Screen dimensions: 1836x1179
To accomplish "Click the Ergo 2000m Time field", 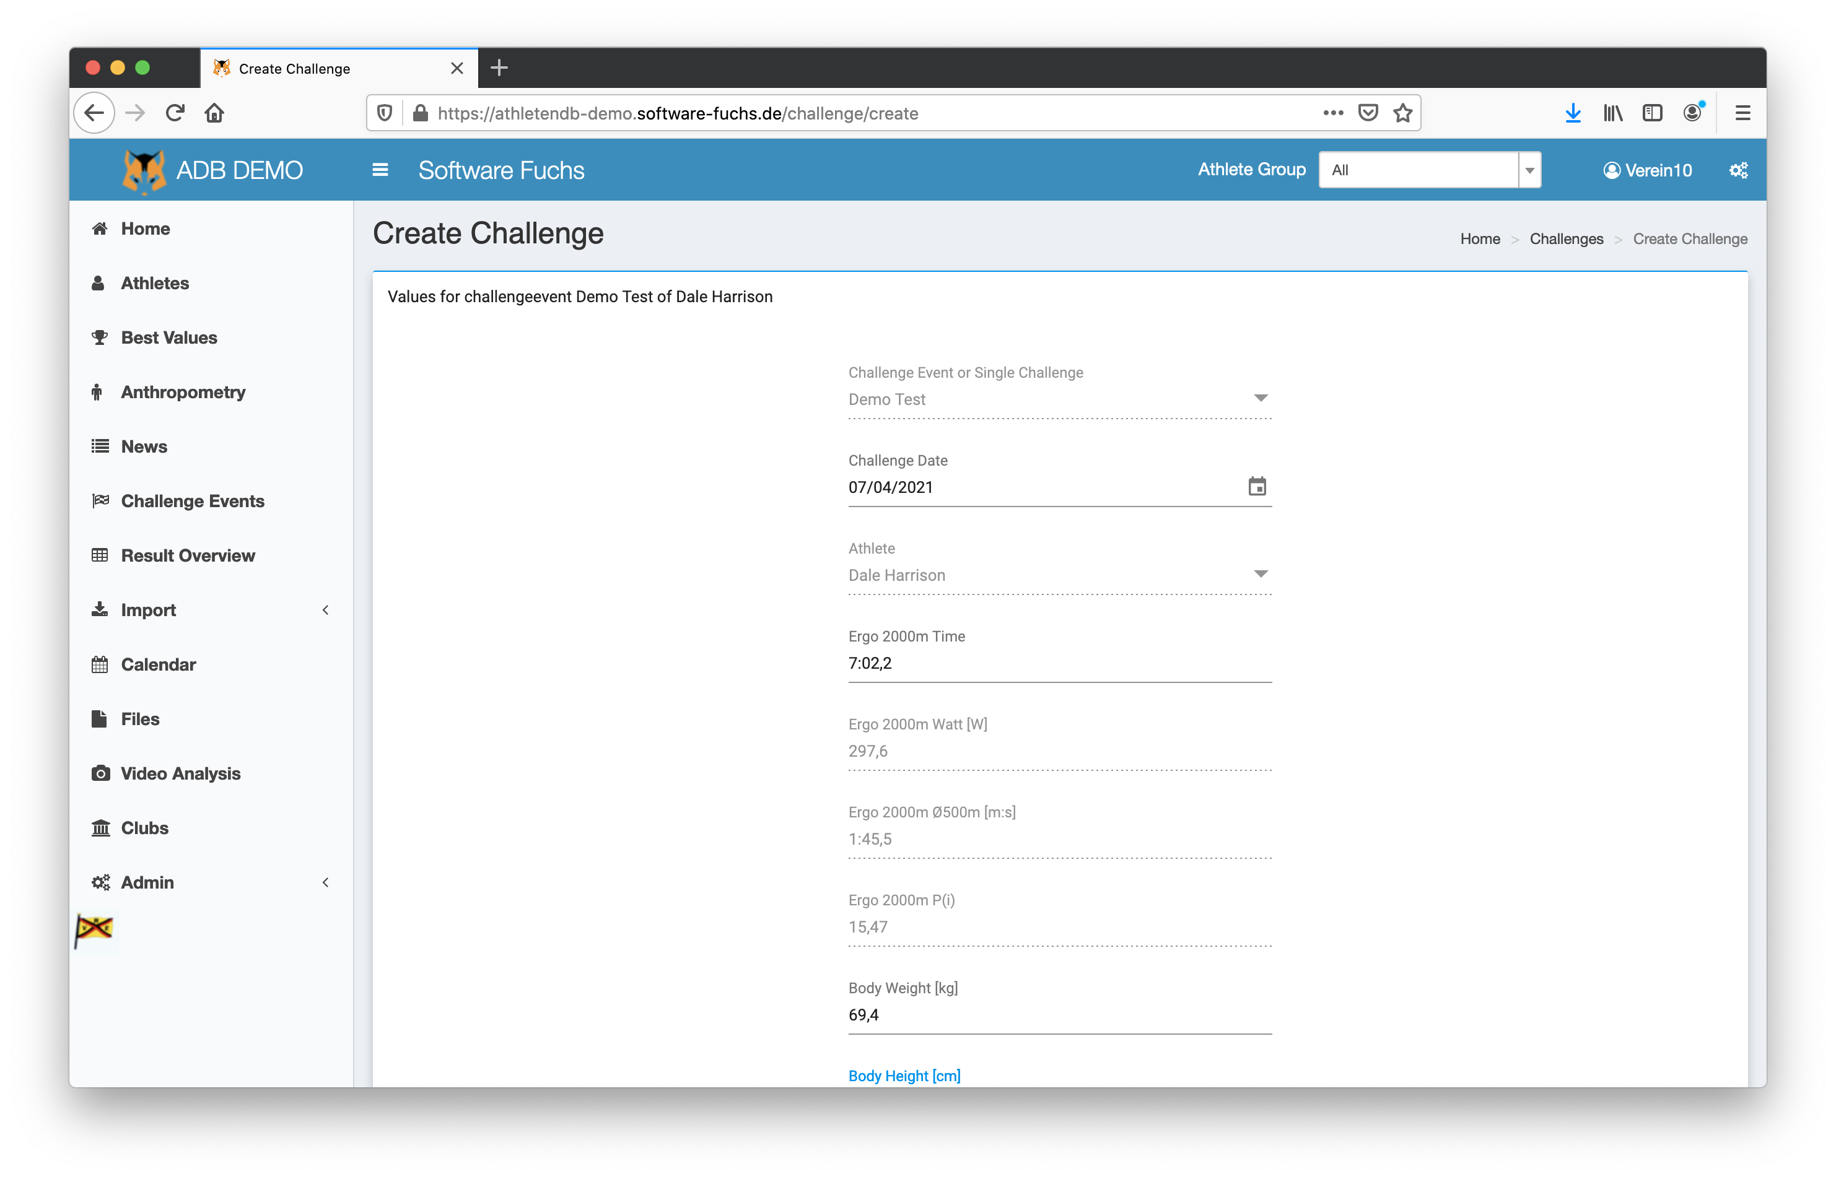I will coord(1060,663).
